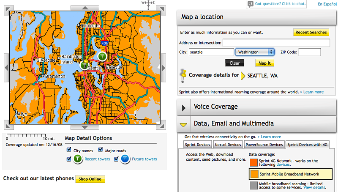Open the View details link for roaming
The width and height of the screenshot is (338, 192).
tap(314, 187)
